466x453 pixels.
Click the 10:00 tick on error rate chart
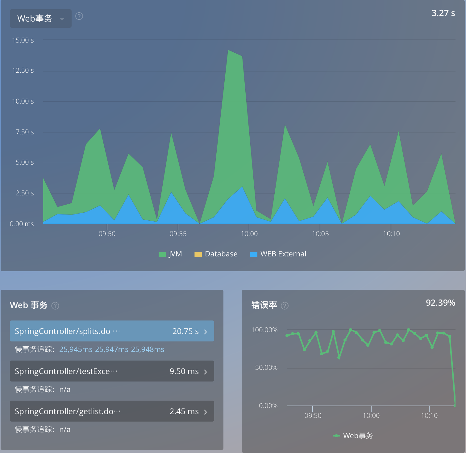pyautogui.click(x=371, y=415)
